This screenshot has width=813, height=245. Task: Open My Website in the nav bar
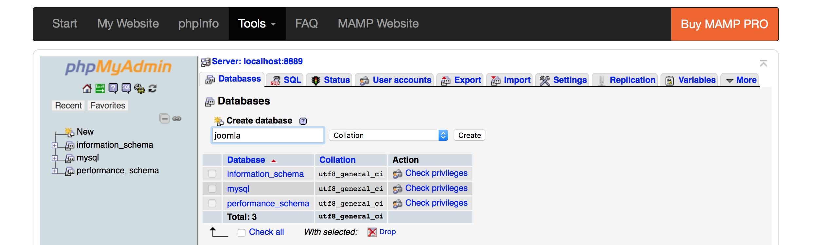tap(128, 24)
